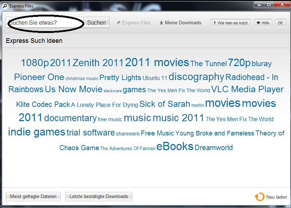
Task: Select the 'Pretty Lights' tag
Action: click(120, 78)
